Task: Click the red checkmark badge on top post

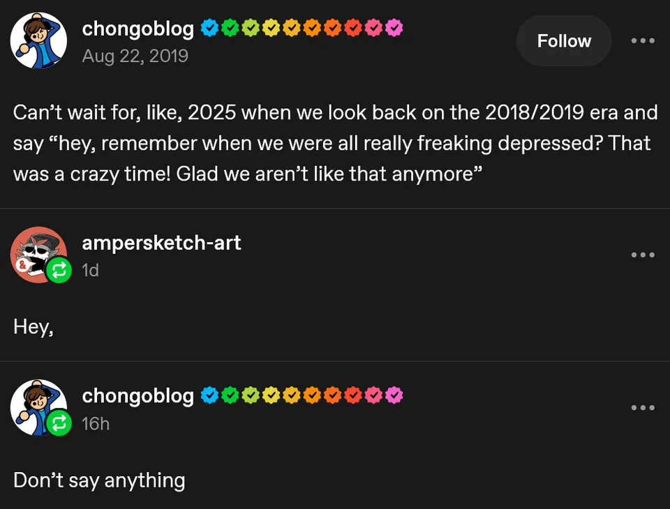Action: tap(353, 29)
